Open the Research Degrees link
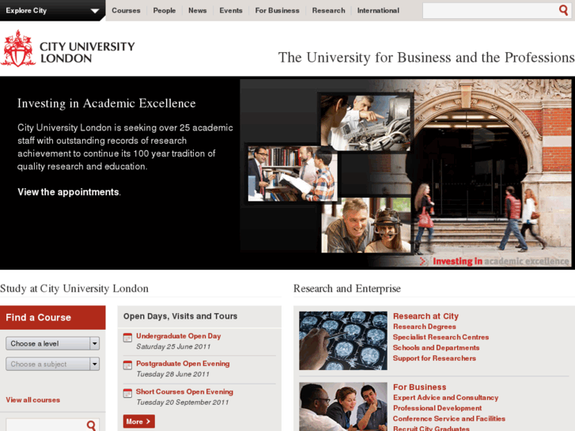Viewport: 575px width, 431px height. [425, 327]
